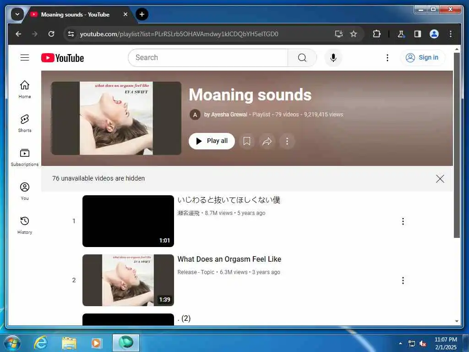Screen dimensions: 469x352
Task: View site information icon in address bar
Action: click(71, 34)
